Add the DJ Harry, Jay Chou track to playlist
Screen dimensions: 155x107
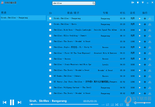tap(145, 82)
